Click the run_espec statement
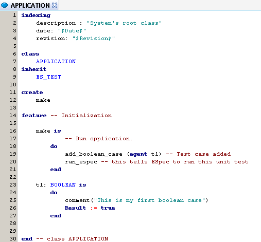The height and width of the screenshot is (242, 261). click(81, 162)
